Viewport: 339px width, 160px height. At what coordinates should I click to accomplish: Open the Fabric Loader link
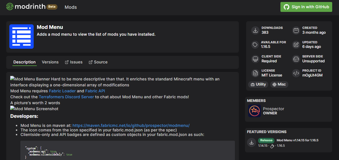(x=62, y=91)
